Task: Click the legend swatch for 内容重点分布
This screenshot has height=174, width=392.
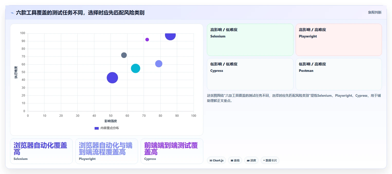Action: [x=97, y=128]
